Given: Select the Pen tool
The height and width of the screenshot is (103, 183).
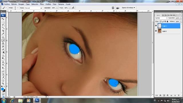Looking at the screenshot, I should 3,62.
